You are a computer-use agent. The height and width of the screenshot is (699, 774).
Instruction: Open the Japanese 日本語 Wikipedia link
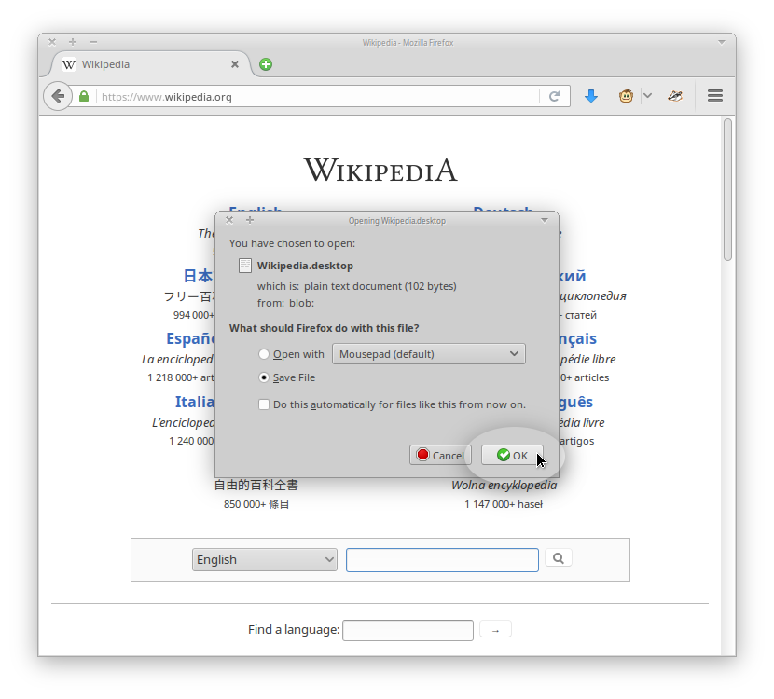(x=199, y=275)
